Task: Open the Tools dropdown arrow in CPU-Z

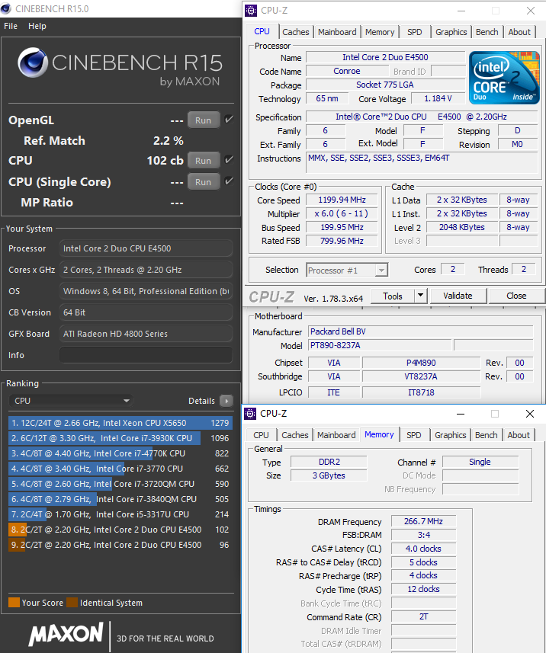Action: [x=420, y=296]
